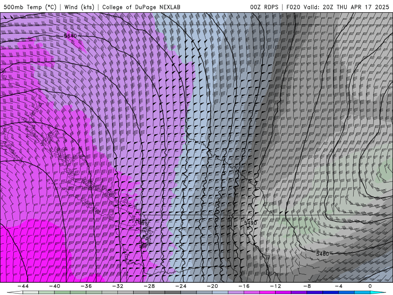Click the -4 colorbar tick label
Image resolution: width=393 pixels, height=295 pixels.
(338, 286)
